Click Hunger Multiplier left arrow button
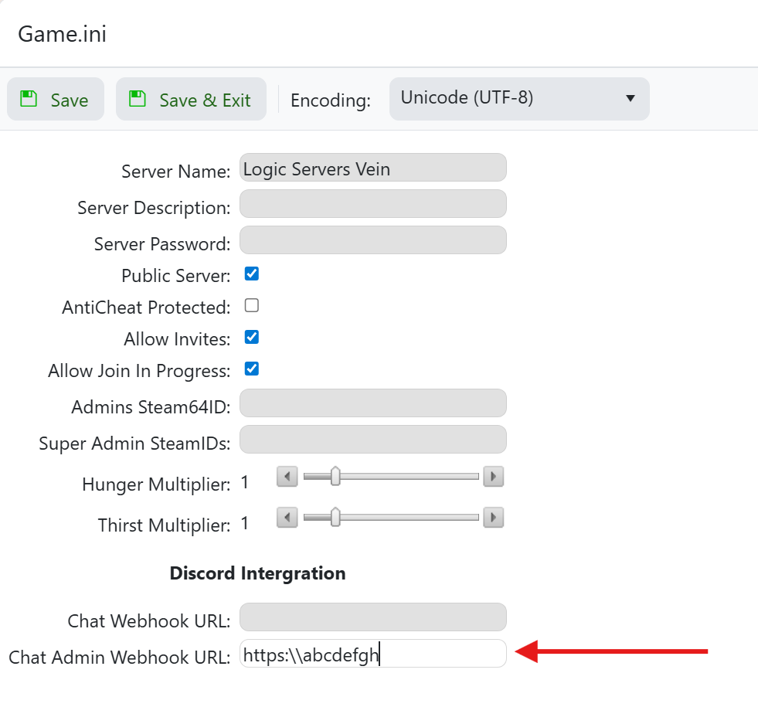 (287, 477)
